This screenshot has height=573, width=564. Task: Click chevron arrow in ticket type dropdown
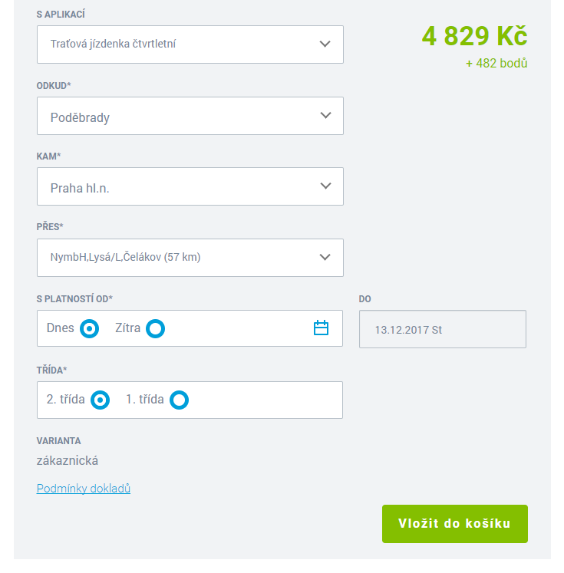pos(325,44)
